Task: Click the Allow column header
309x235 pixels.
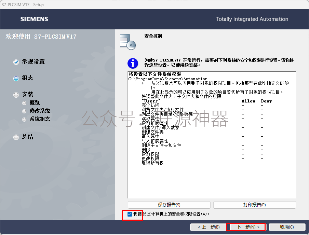Action: 248,101
